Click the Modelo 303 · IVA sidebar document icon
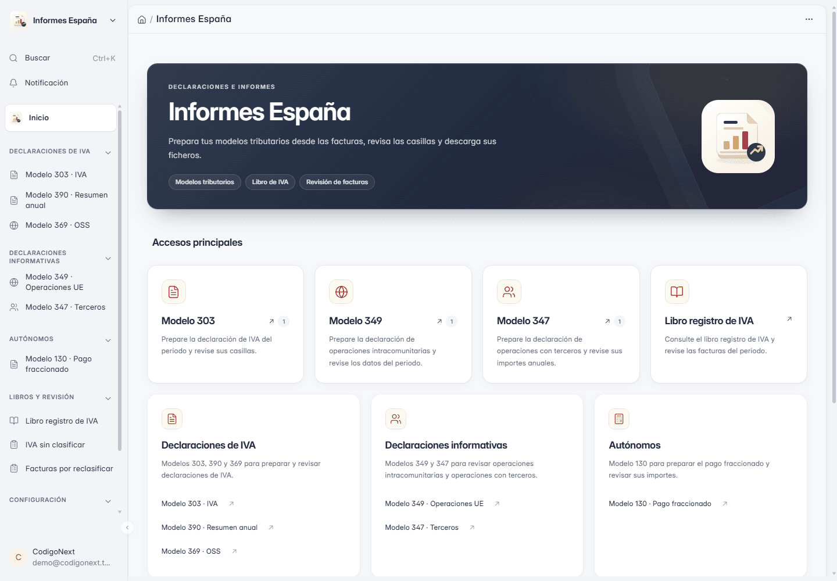 (14, 175)
